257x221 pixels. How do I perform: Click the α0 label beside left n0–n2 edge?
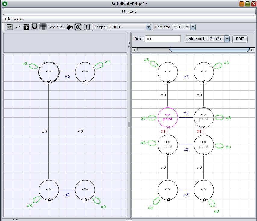click(45, 132)
